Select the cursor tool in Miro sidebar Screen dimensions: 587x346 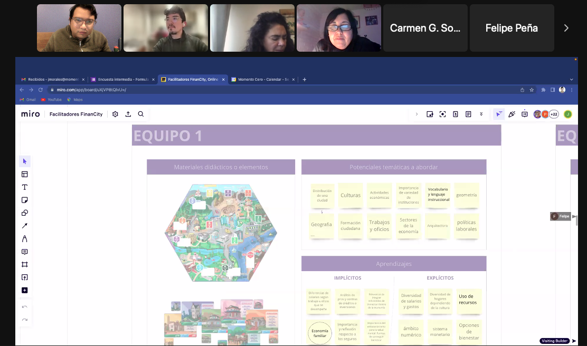(25, 161)
